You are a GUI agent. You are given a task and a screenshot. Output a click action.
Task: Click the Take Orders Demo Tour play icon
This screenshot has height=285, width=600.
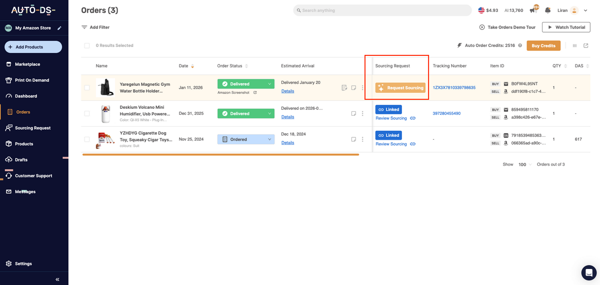(x=482, y=27)
